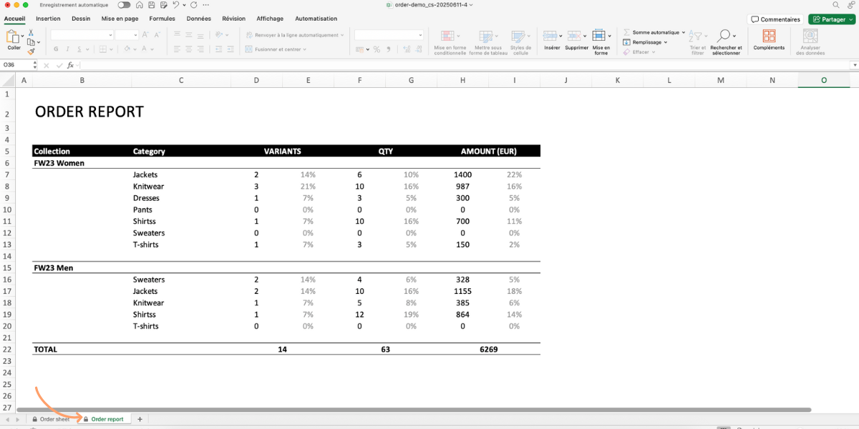859x429 pixels.
Task: Click the Save icon in title bar
Action: click(151, 4)
